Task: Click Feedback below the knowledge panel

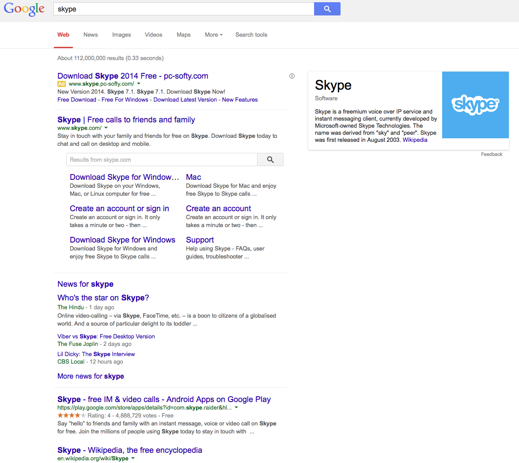Action: click(492, 154)
